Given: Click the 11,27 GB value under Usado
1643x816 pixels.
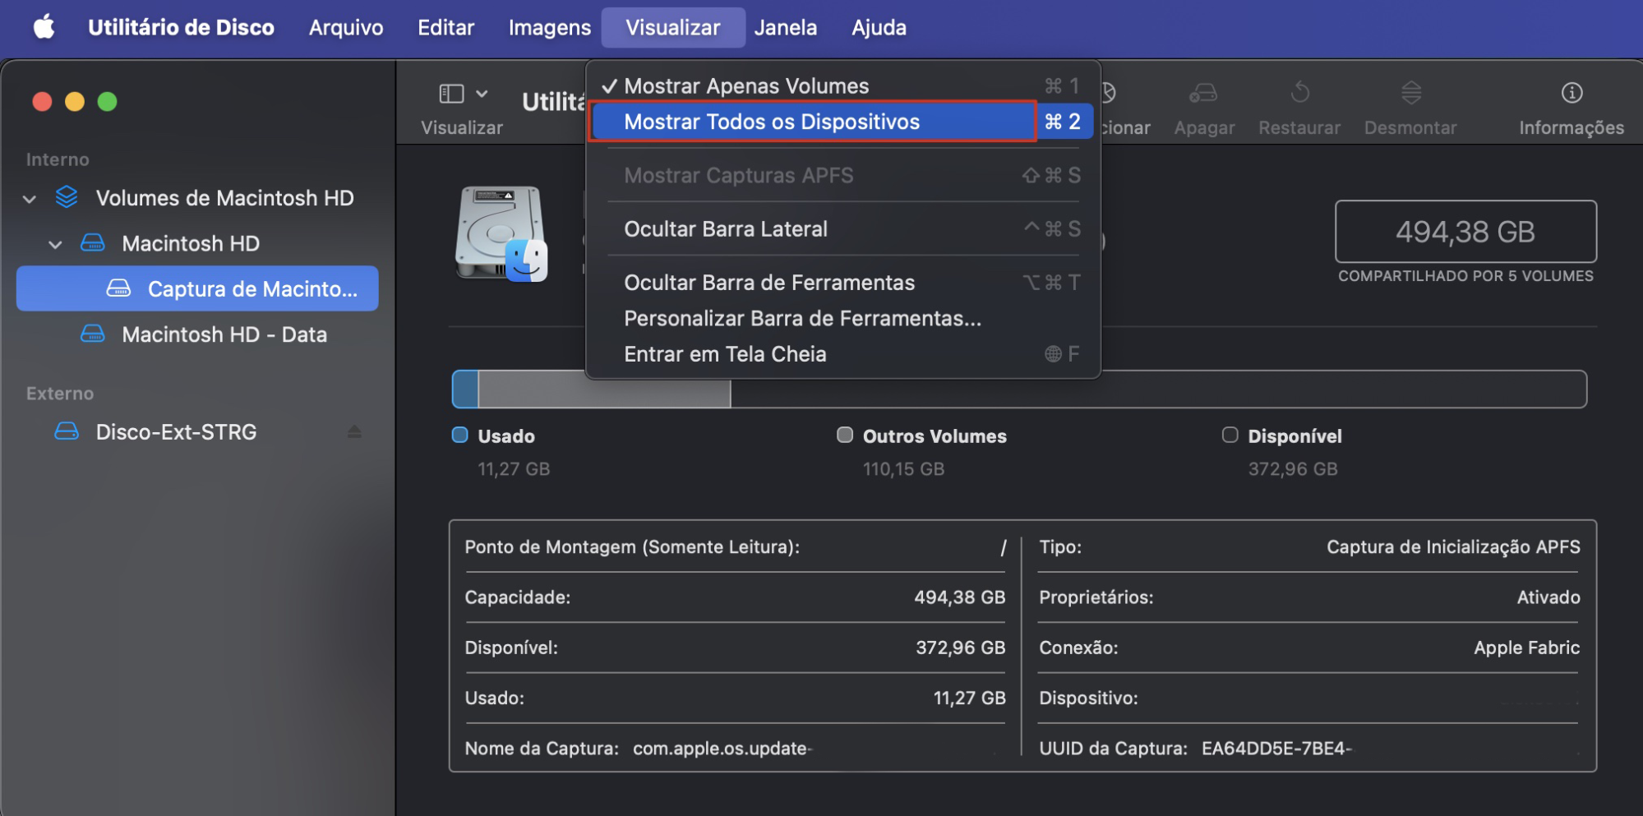Looking at the screenshot, I should (x=514, y=468).
